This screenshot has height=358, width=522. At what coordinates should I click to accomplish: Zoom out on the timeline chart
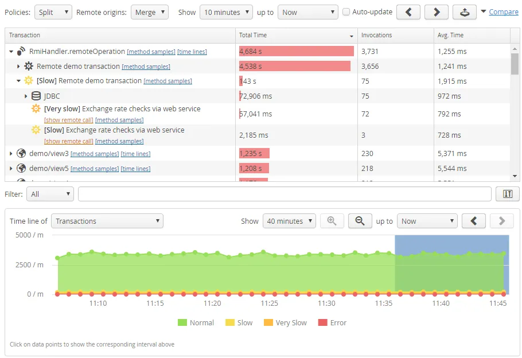(x=359, y=220)
